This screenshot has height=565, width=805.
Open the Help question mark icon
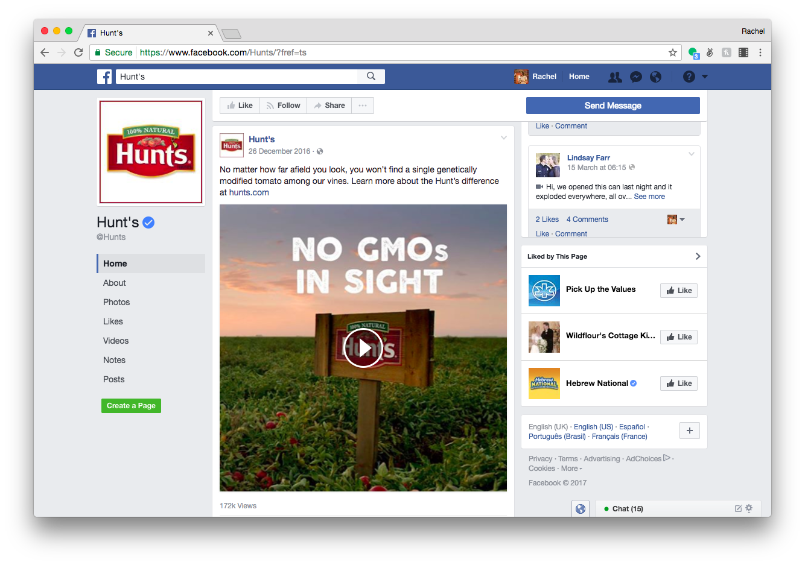tap(689, 77)
